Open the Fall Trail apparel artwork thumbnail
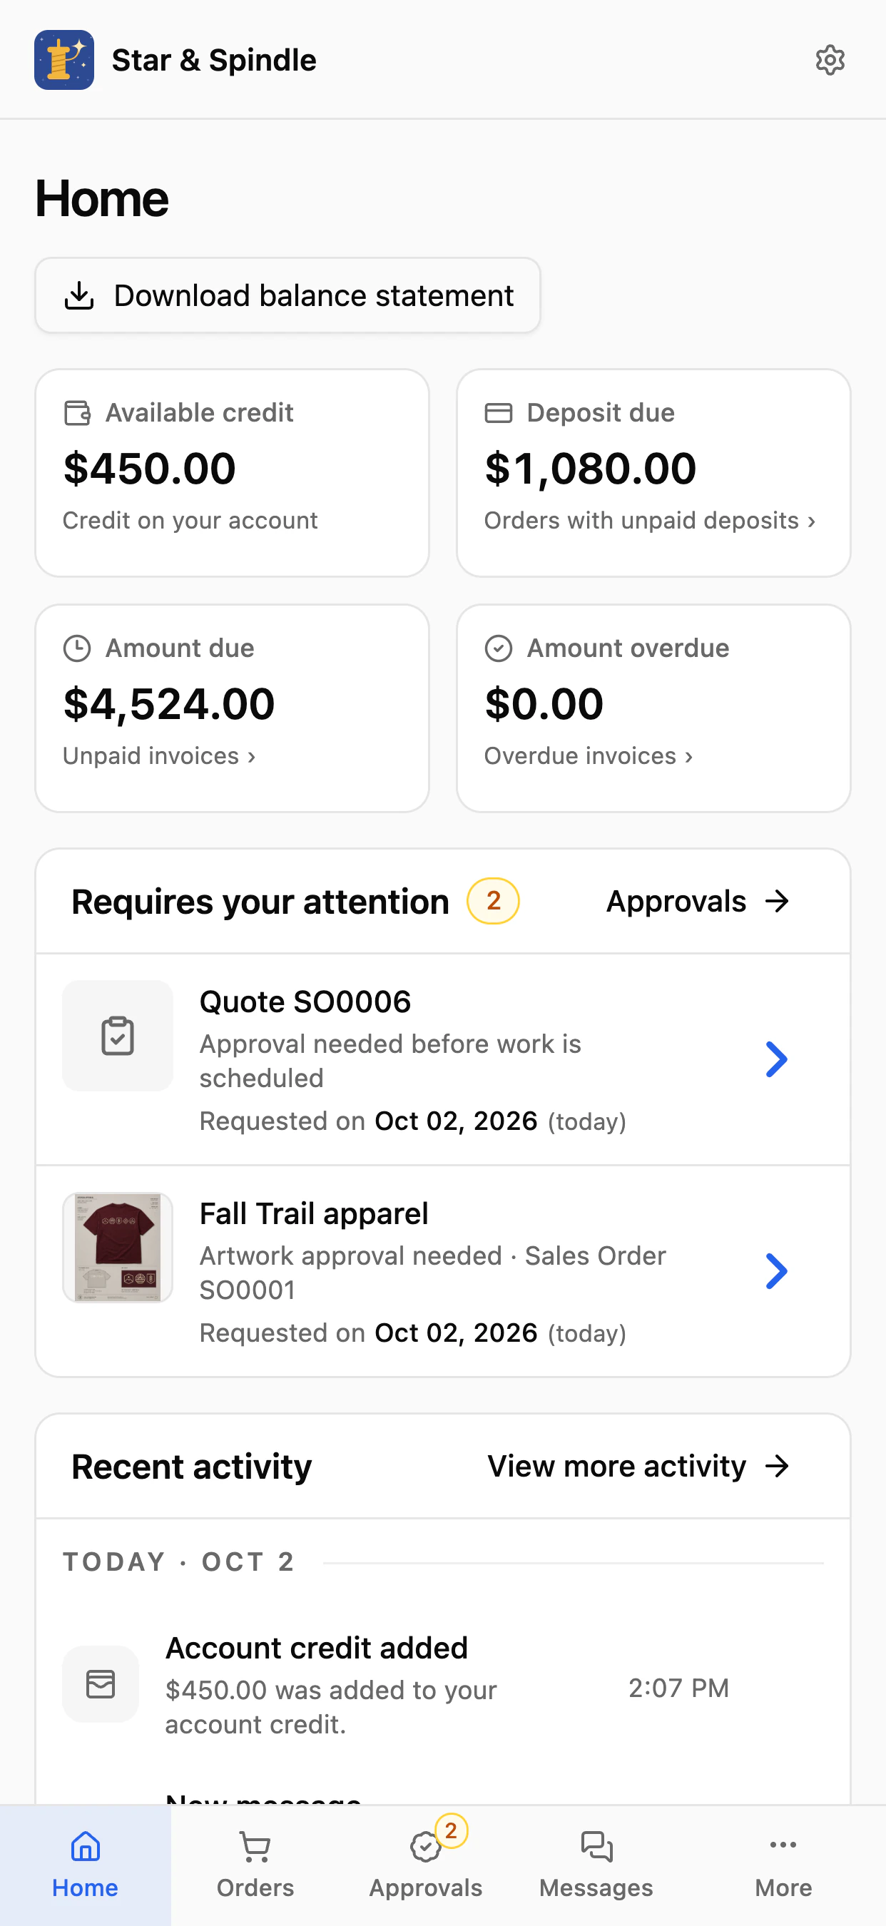Image resolution: width=886 pixels, height=1926 pixels. (x=118, y=1247)
